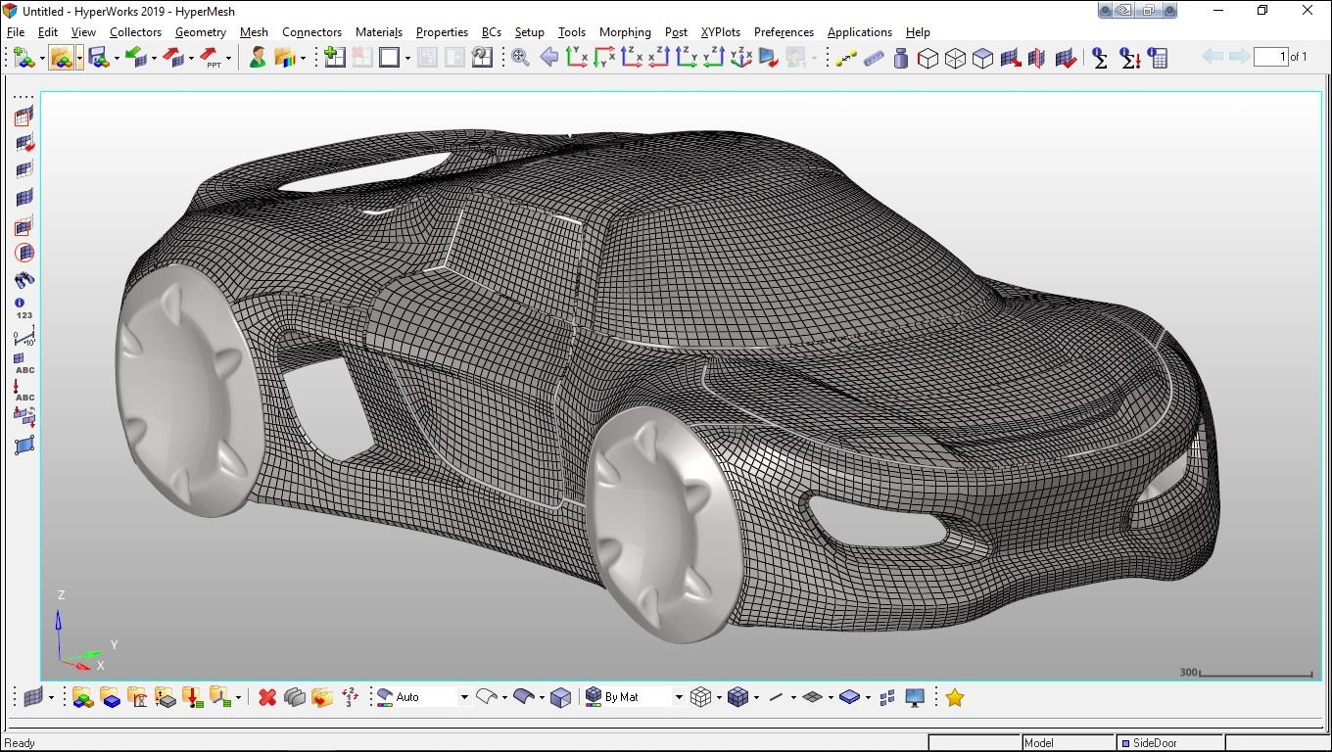
Task: Open the calculator icon
Action: tap(1158, 58)
